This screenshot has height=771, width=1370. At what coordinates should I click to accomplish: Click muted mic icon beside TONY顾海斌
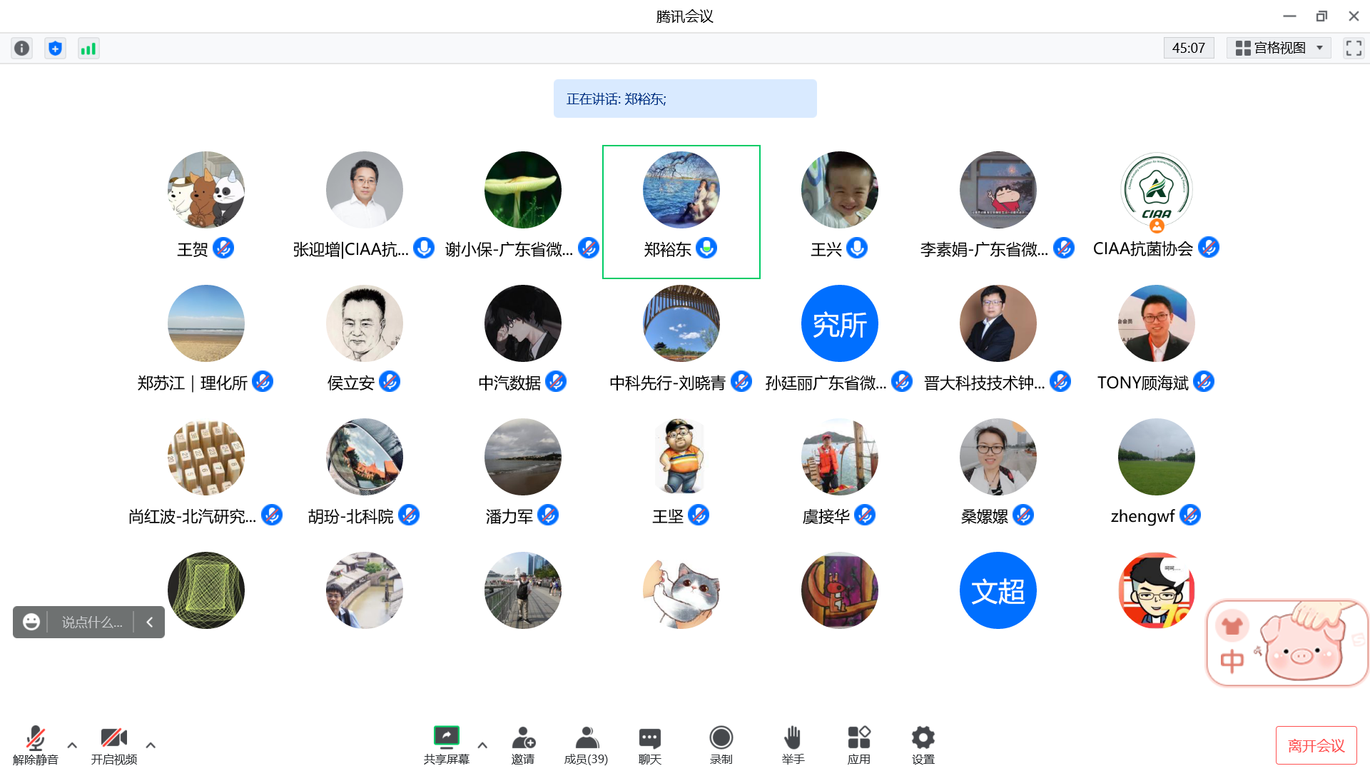pyautogui.click(x=1204, y=381)
